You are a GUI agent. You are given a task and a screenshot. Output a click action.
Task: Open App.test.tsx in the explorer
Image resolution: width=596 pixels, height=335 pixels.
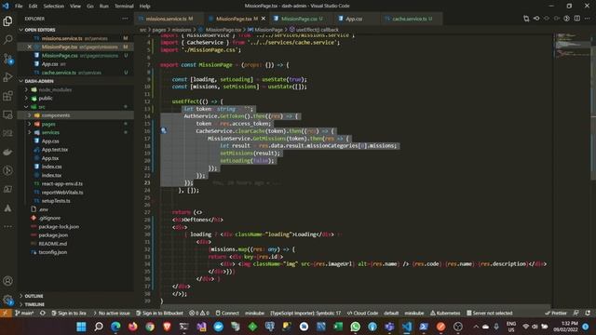[x=55, y=150]
